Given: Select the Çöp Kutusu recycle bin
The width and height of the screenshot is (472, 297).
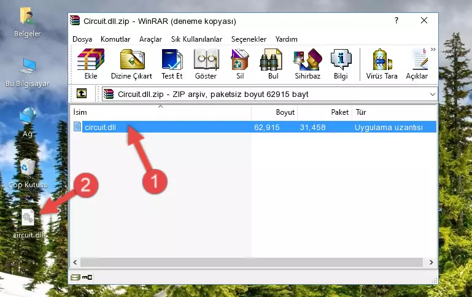Looking at the screenshot, I should (x=28, y=173).
